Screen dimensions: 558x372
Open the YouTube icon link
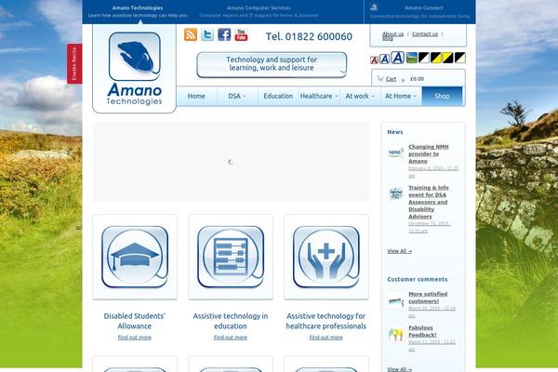(x=241, y=35)
